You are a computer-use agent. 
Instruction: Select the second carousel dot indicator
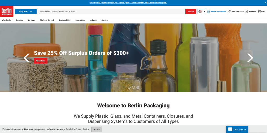[133, 87]
